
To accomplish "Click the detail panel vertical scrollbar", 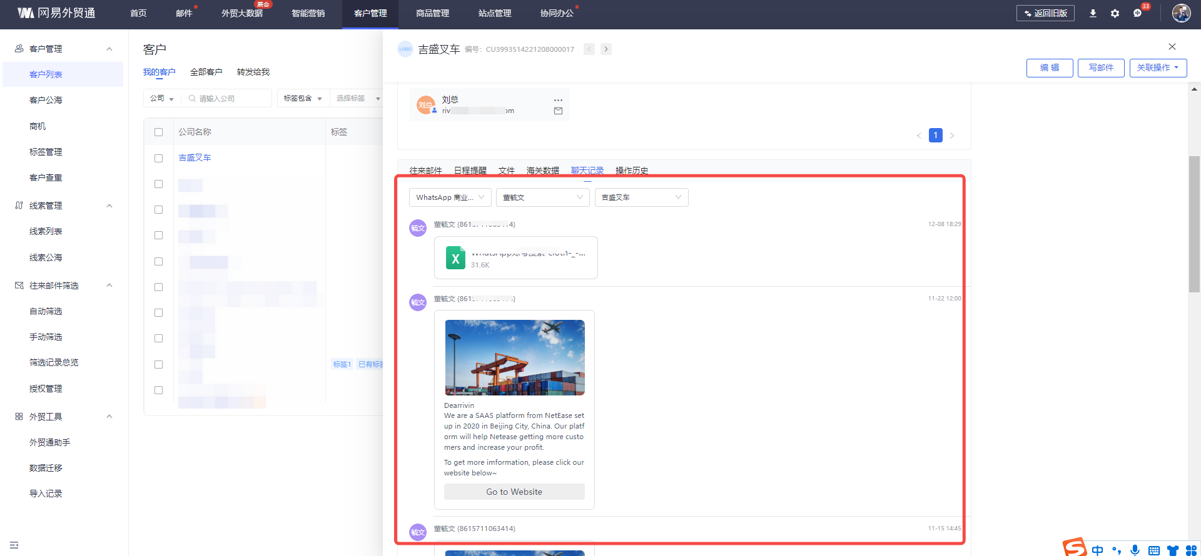I will [x=1194, y=224].
